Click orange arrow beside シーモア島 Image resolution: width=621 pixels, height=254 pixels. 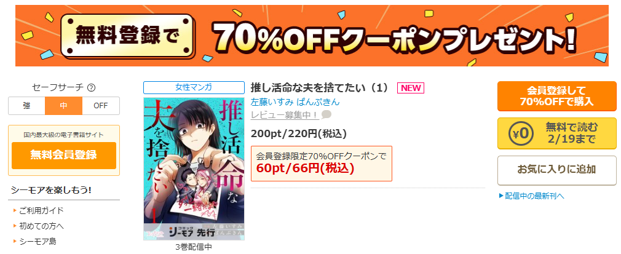15,241
